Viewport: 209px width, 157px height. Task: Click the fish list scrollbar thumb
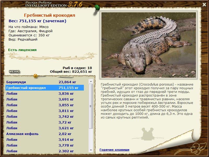[x=91, y=106]
